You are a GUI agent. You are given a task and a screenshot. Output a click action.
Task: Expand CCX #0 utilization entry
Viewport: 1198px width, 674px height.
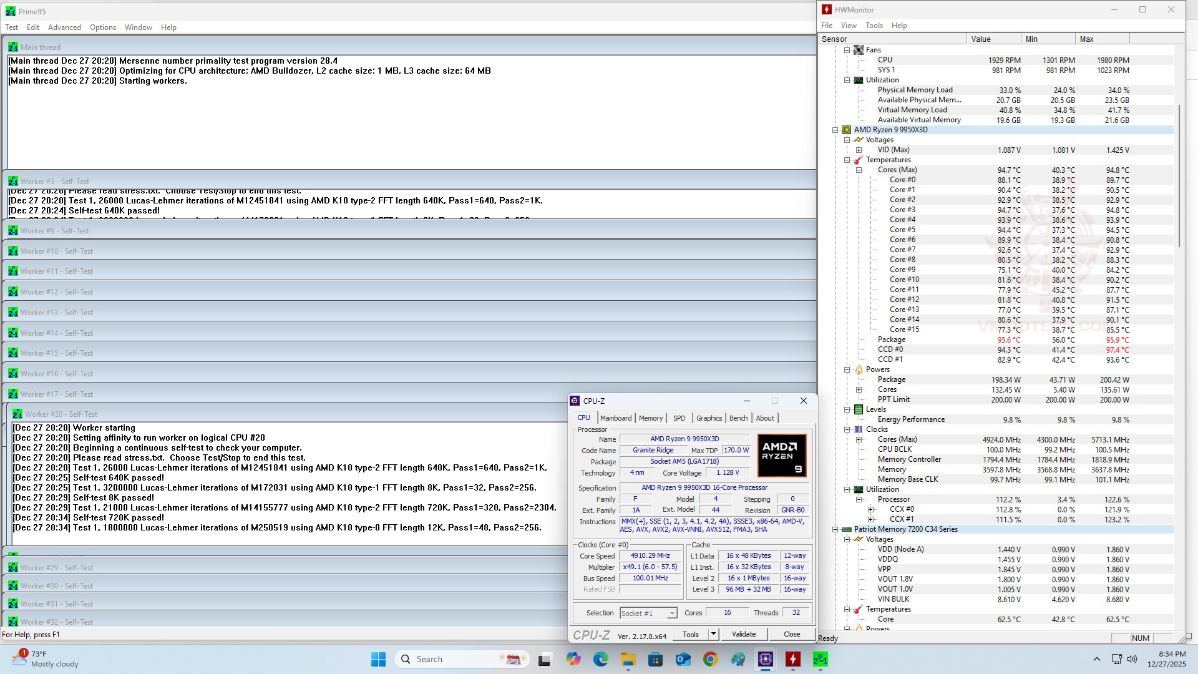tap(871, 509)
